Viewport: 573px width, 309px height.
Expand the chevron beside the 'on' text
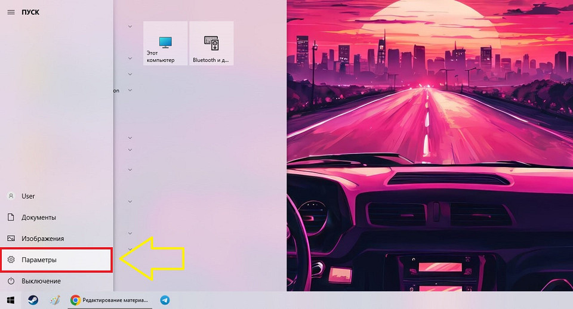point(130,91)
